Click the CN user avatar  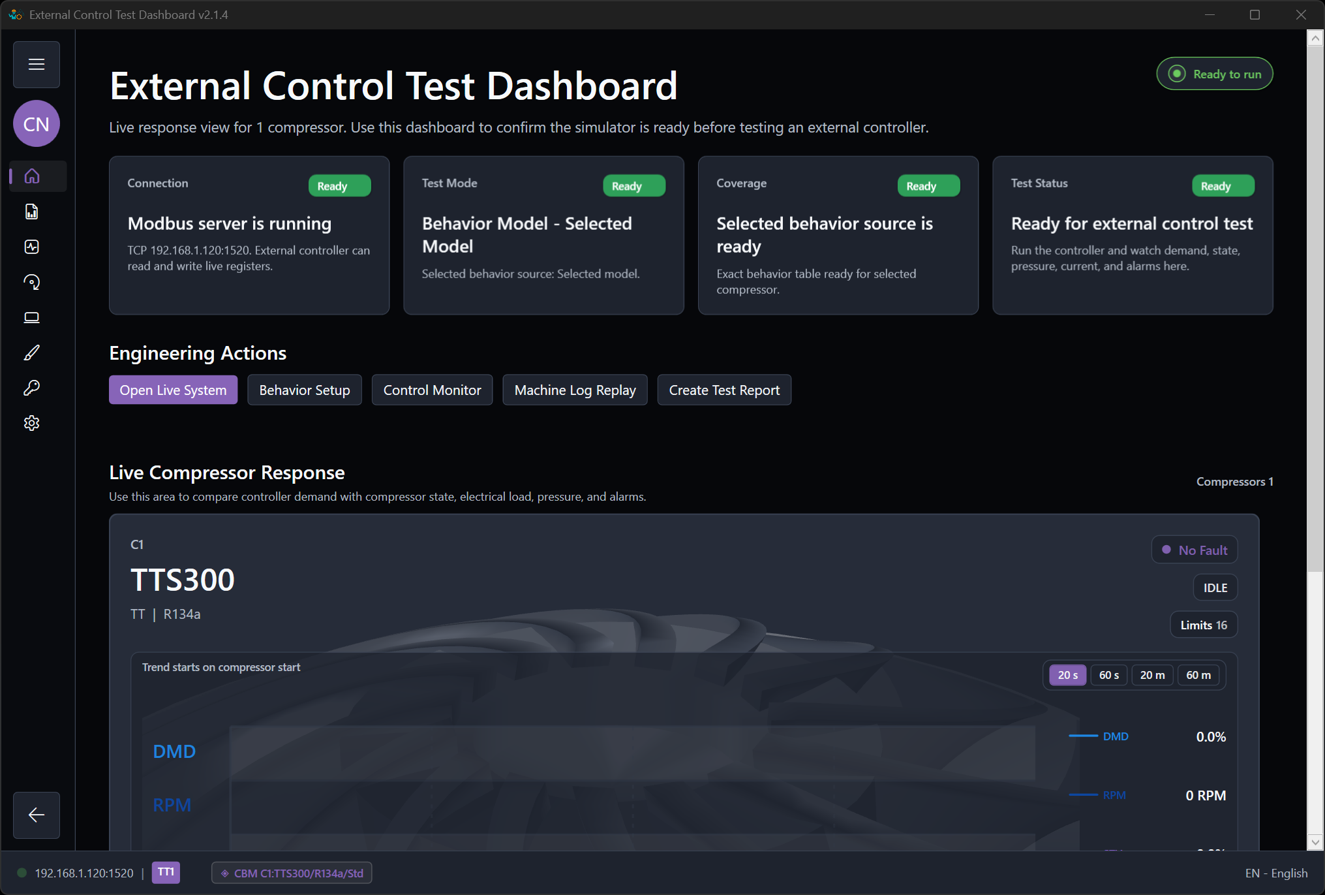point(37,124)
